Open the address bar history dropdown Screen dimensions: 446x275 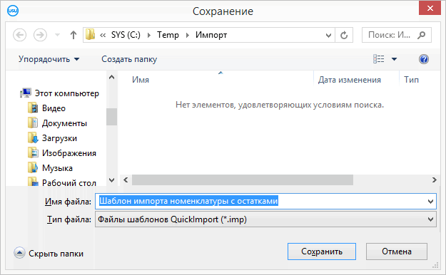click(328, 35)
